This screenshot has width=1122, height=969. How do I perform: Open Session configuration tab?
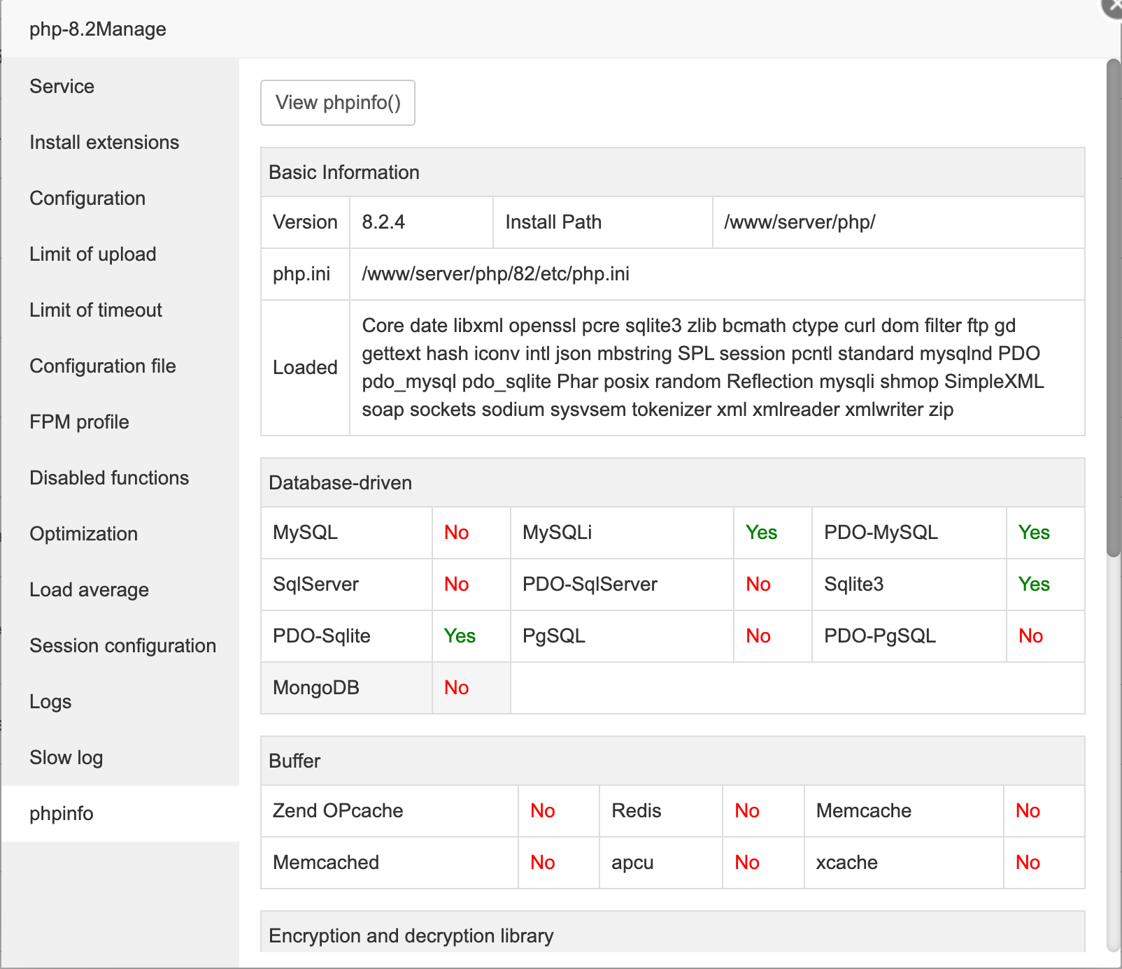pos(122,645)
